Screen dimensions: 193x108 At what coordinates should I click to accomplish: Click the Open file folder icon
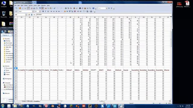[x=20, y=8]
